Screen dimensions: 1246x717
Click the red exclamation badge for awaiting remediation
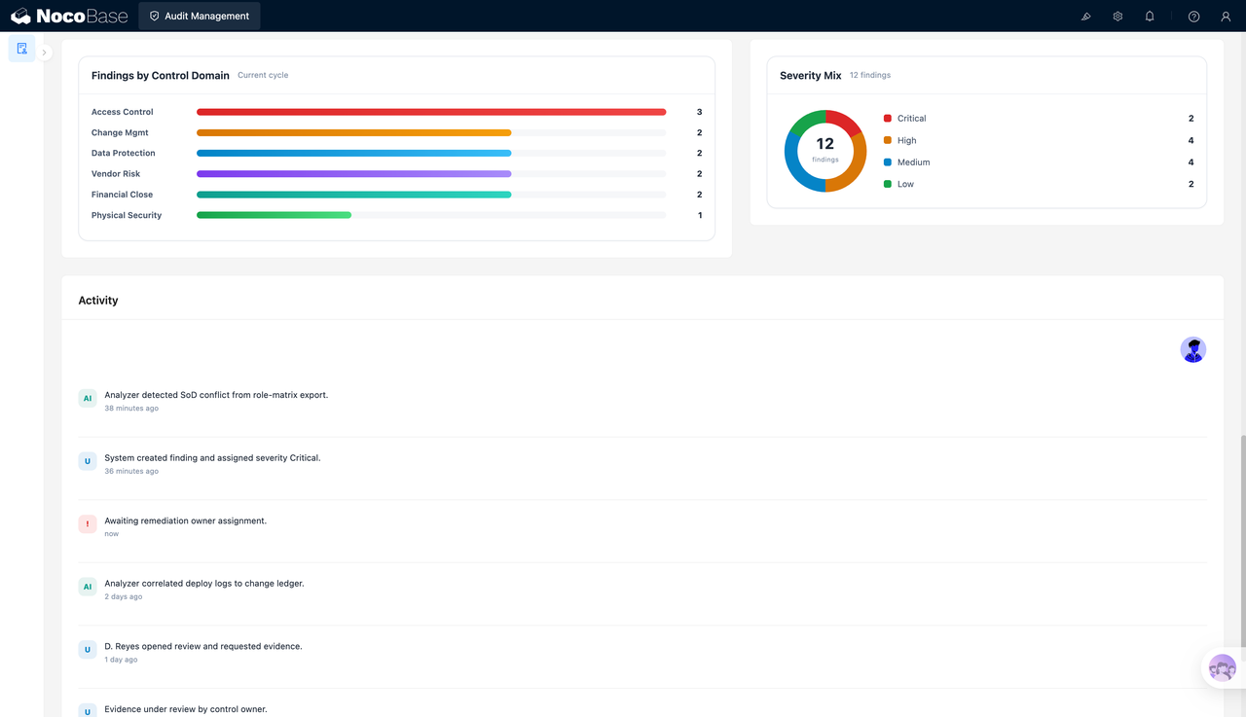pos(88,523)
